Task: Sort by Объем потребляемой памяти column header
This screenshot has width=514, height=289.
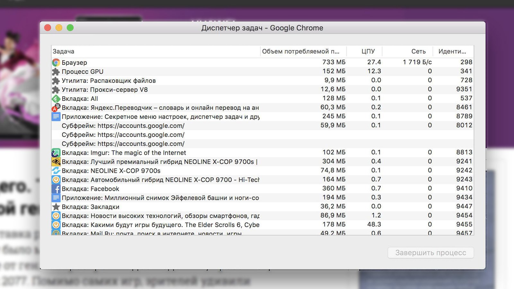Action: [x=304, y=51]
